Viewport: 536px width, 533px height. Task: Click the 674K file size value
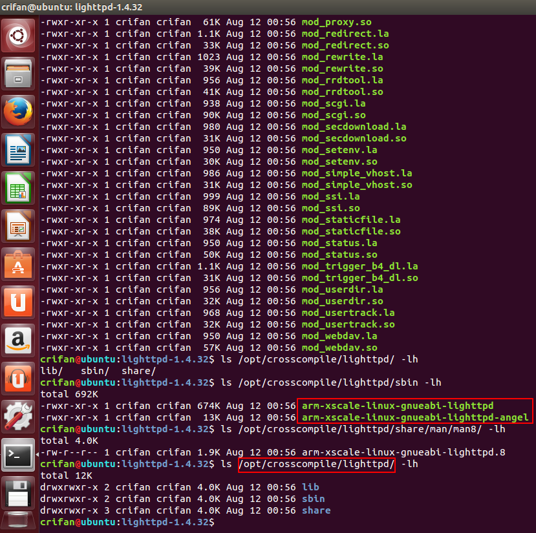(x=209, y=406)
